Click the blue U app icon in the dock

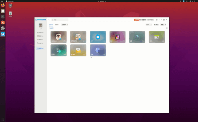[x=3, y=34]
